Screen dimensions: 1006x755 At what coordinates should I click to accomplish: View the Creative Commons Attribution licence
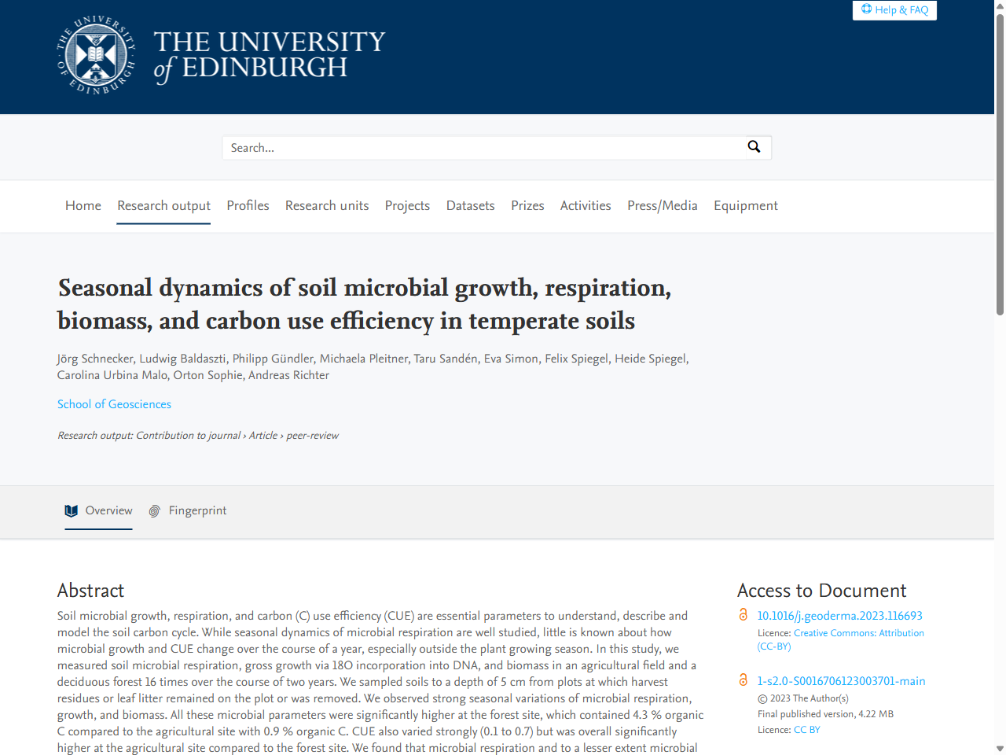point(858,632)
